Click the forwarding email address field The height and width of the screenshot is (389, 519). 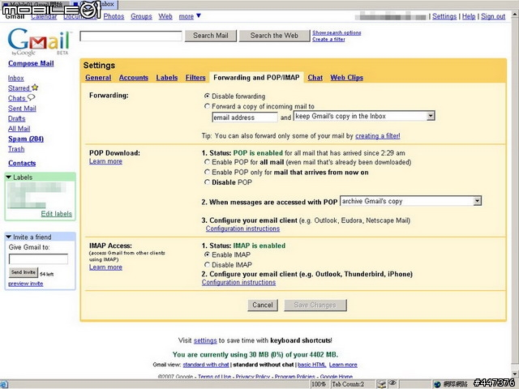(x=244, y=117)
